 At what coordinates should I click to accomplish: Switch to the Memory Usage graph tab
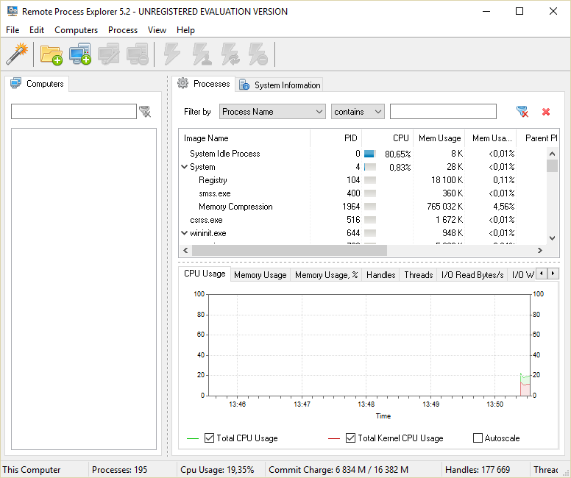pos(260,275)
